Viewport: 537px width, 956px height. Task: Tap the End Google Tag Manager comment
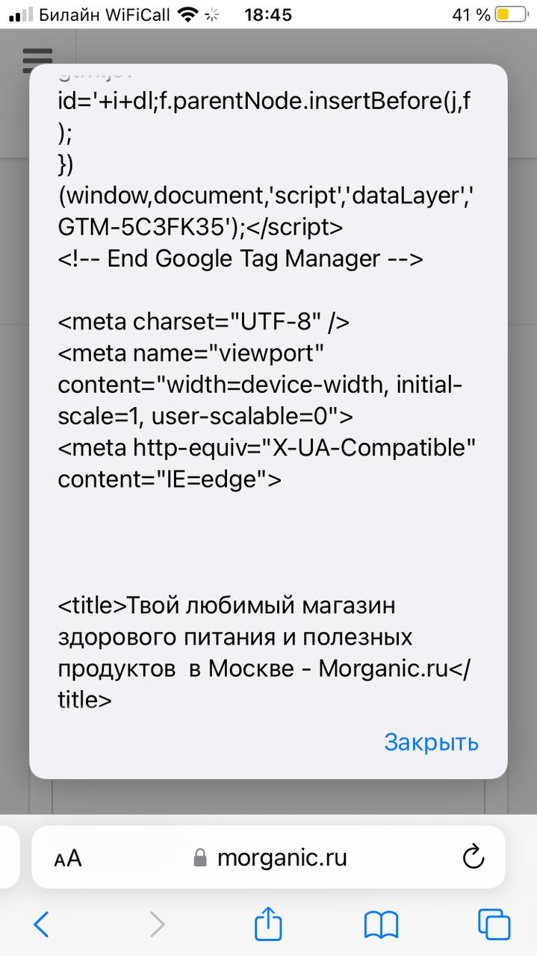coord(240,258)
